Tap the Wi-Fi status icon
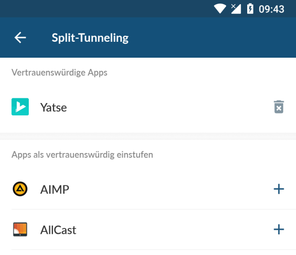 tap(220, 9)
